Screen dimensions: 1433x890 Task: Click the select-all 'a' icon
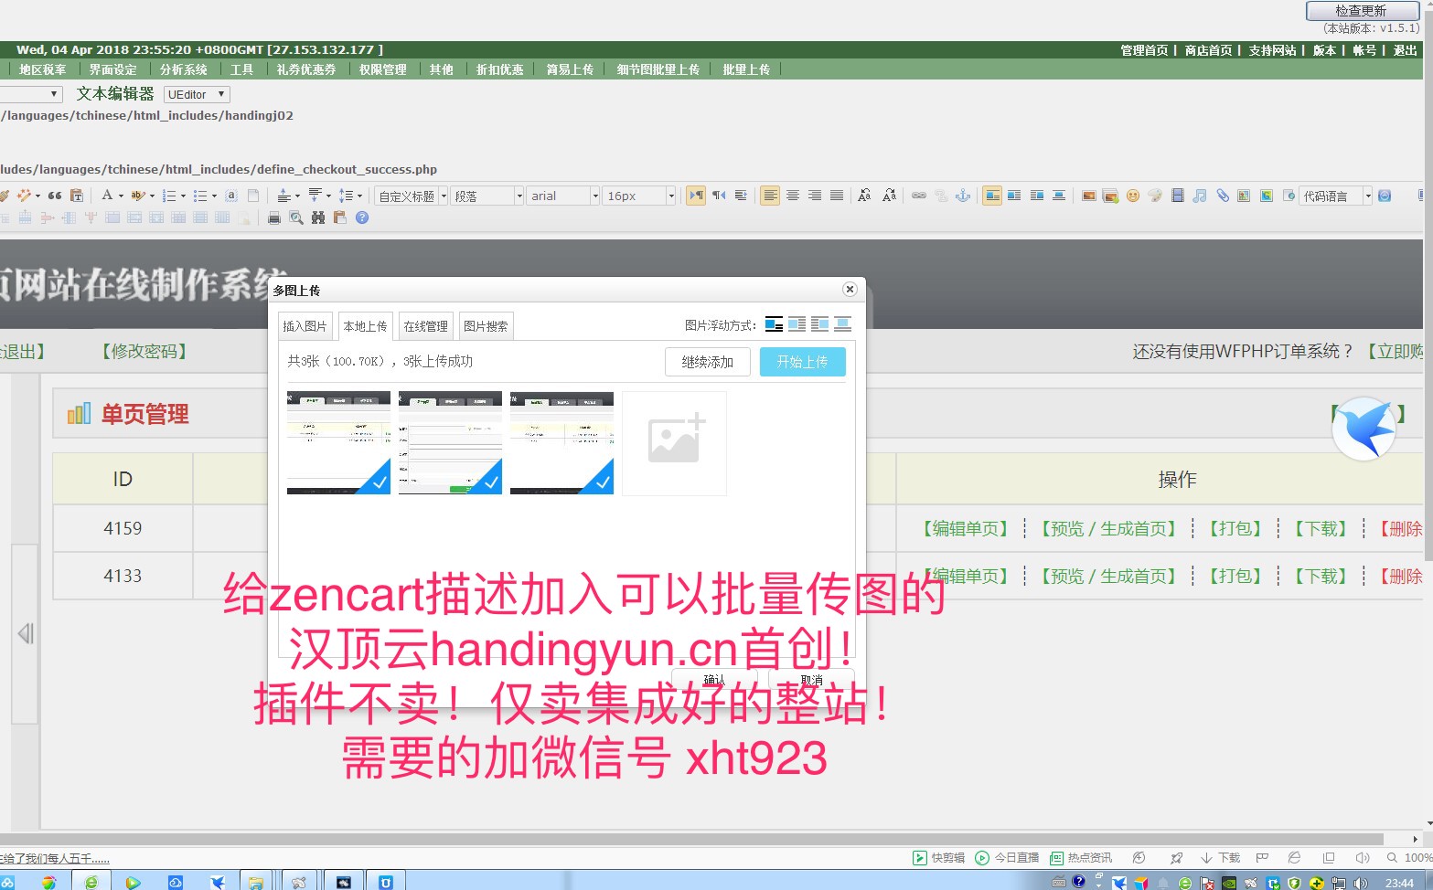pos(231,196)
